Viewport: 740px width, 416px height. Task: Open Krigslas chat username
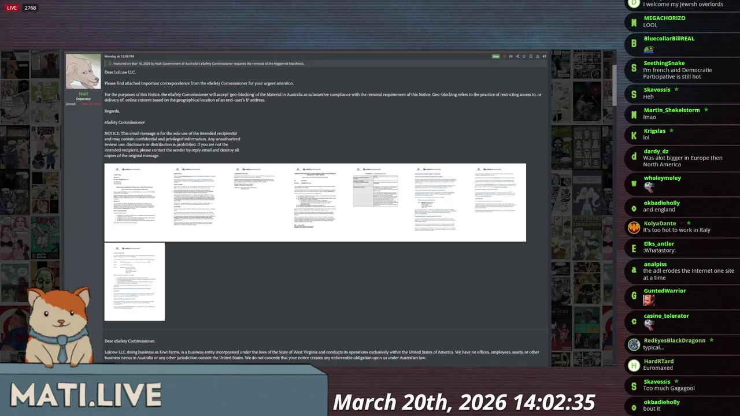click(654, 131)
